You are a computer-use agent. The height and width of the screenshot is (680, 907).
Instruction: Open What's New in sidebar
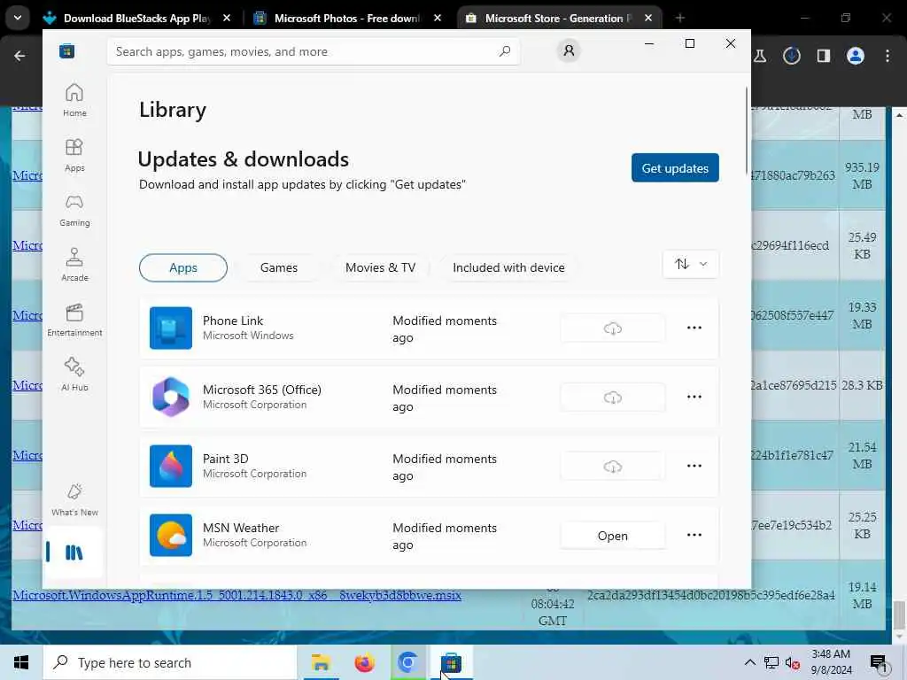click(74, 499)
